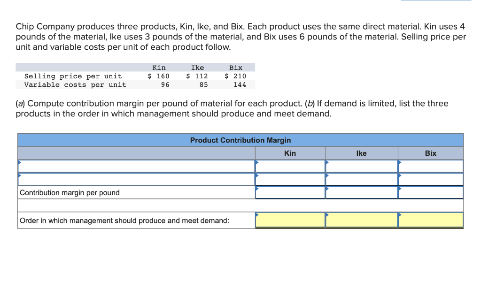Click Kin contribution margin per pound cell
This screenshot has height=304, width=481.
click(290, 192)
